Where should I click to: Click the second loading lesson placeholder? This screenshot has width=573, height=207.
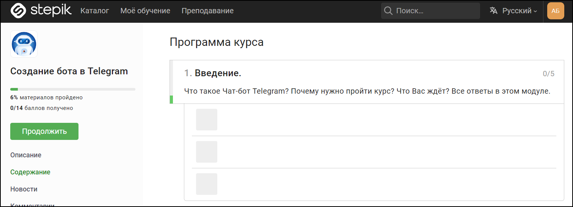tap(207, 152)
